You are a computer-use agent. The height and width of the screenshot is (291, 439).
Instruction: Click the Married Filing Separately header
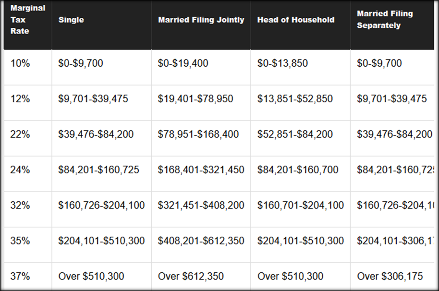point(385,20)
